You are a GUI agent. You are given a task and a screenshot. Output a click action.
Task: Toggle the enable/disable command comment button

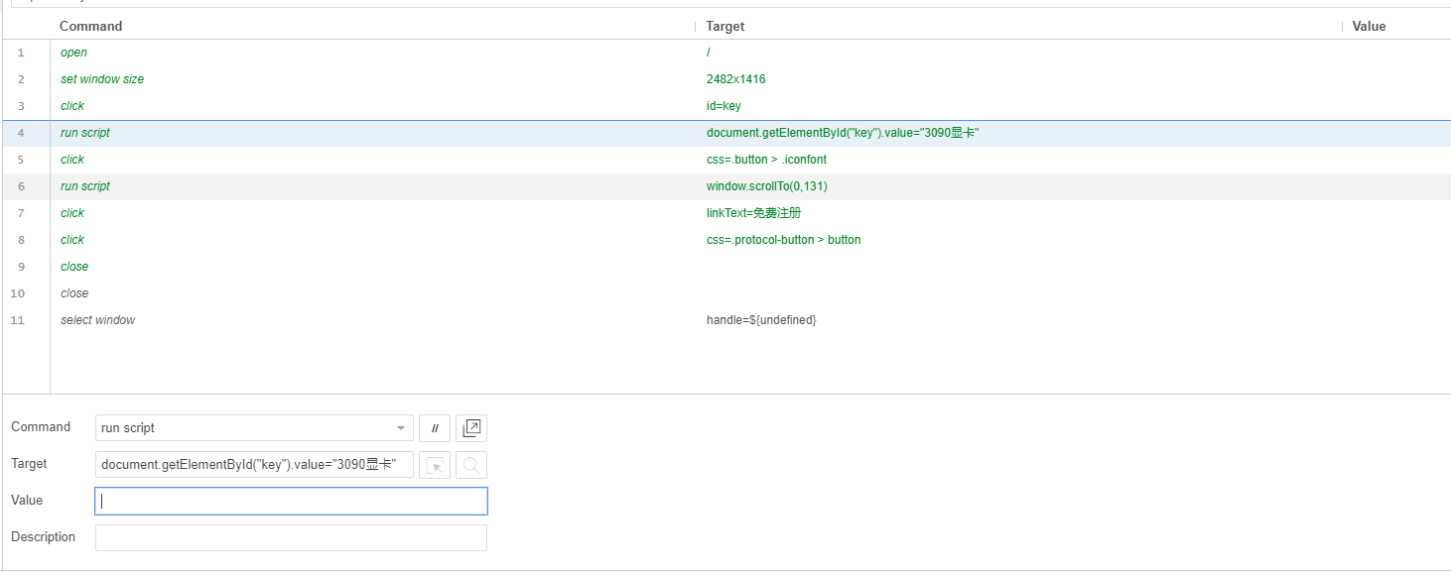(434, 428)
